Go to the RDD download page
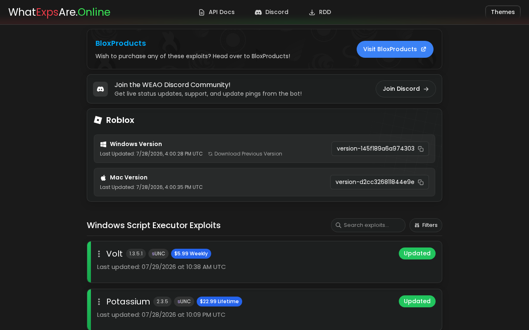Image resolution: width=529 pixels, height=330 pixels. pyautogui.click(x=320, y=12)
